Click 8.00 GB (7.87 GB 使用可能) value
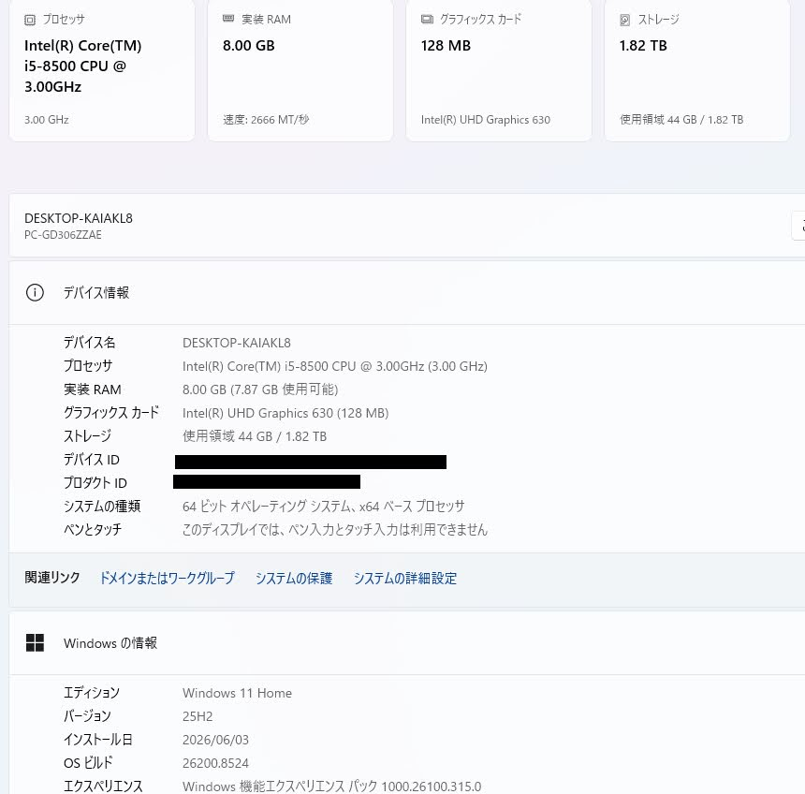 point(260,390)
